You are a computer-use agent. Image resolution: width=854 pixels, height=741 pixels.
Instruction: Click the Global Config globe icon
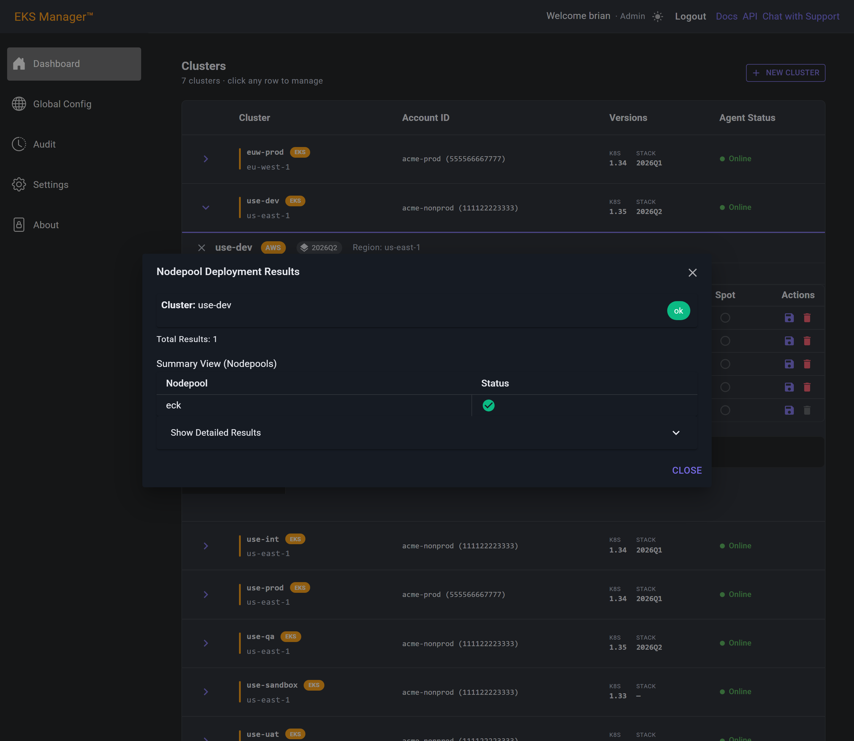pos(19,104)
